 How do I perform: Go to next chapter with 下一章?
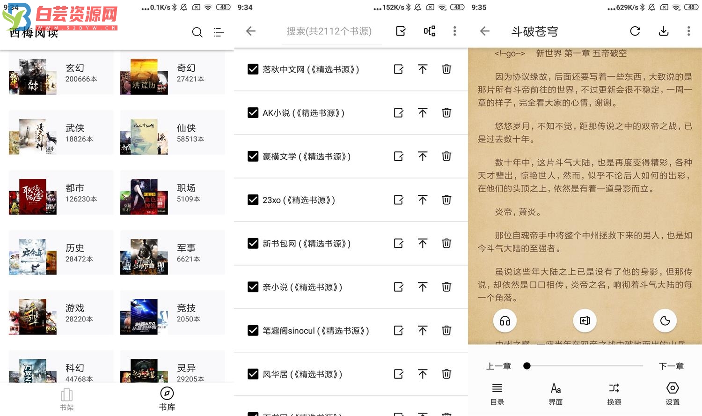coord(671,366)
